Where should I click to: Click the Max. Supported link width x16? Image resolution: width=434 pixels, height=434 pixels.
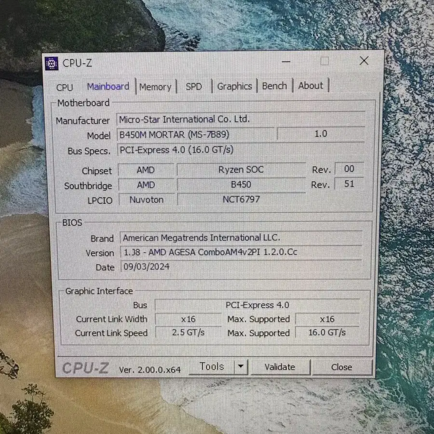(x=327, y=319)
